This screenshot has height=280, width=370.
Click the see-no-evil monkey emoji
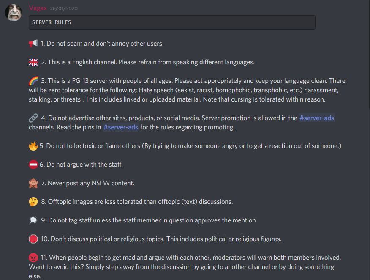click(x=33, y=183)
